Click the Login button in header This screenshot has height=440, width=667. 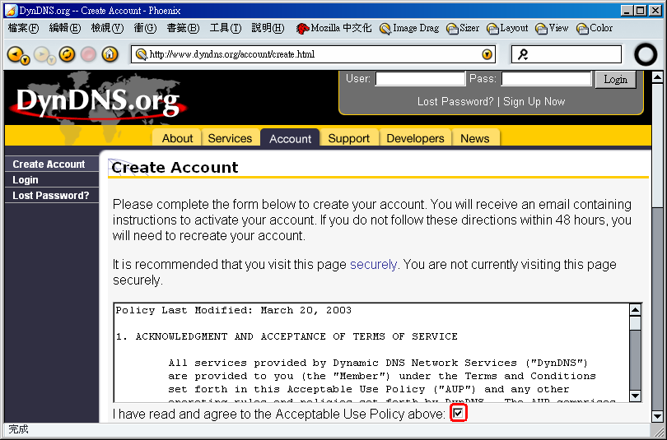tap(615, 80)
